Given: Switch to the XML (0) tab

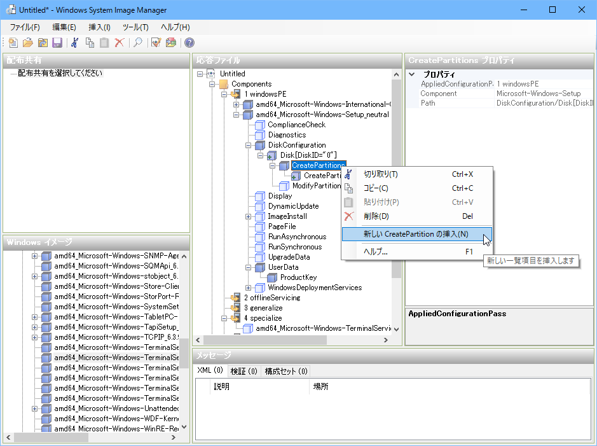Looking at the screenshot, I should pyautogui.click(x=210, y=370).
